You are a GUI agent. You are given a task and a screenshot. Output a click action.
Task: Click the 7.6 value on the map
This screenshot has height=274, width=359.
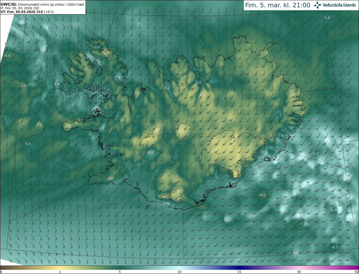click(252, 216)
